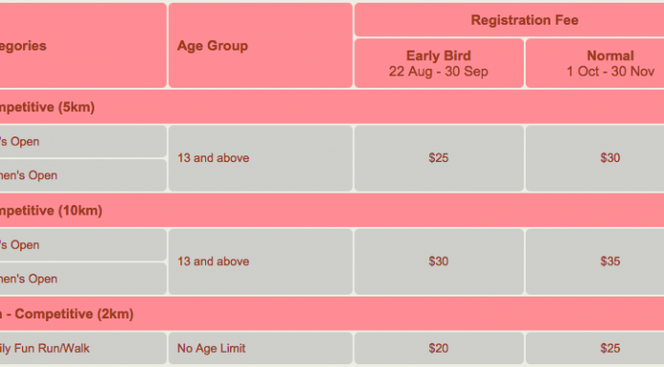
Task: Select the Age Group column header
Action: point(260,46)
